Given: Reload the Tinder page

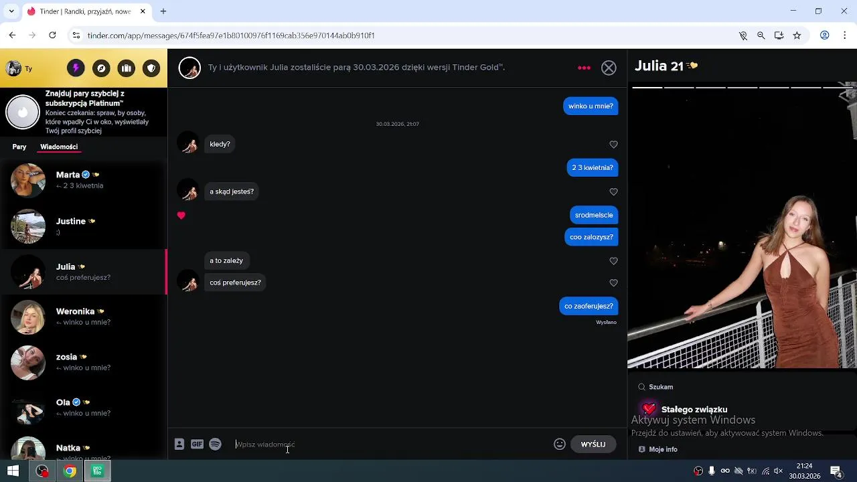Looking at the screenshot, I should (x=52, y=35).
